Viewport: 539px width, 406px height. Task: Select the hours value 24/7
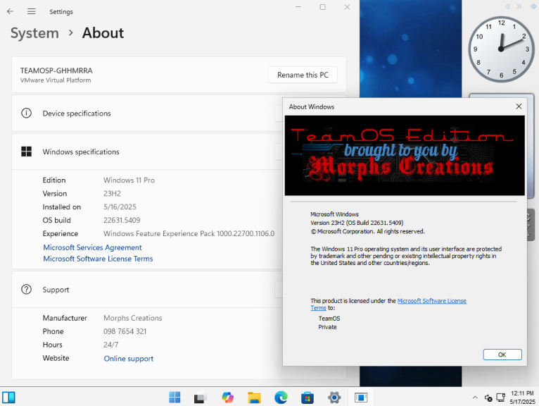[110, 345]
